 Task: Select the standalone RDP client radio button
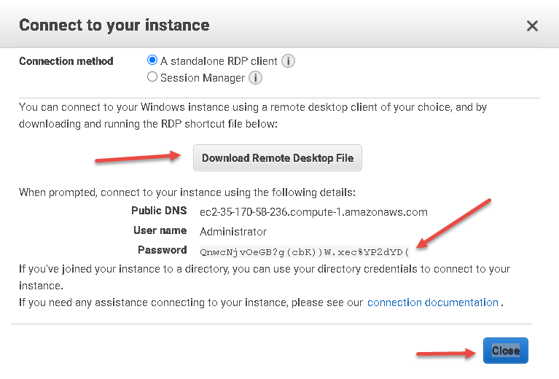click(152, 60)
